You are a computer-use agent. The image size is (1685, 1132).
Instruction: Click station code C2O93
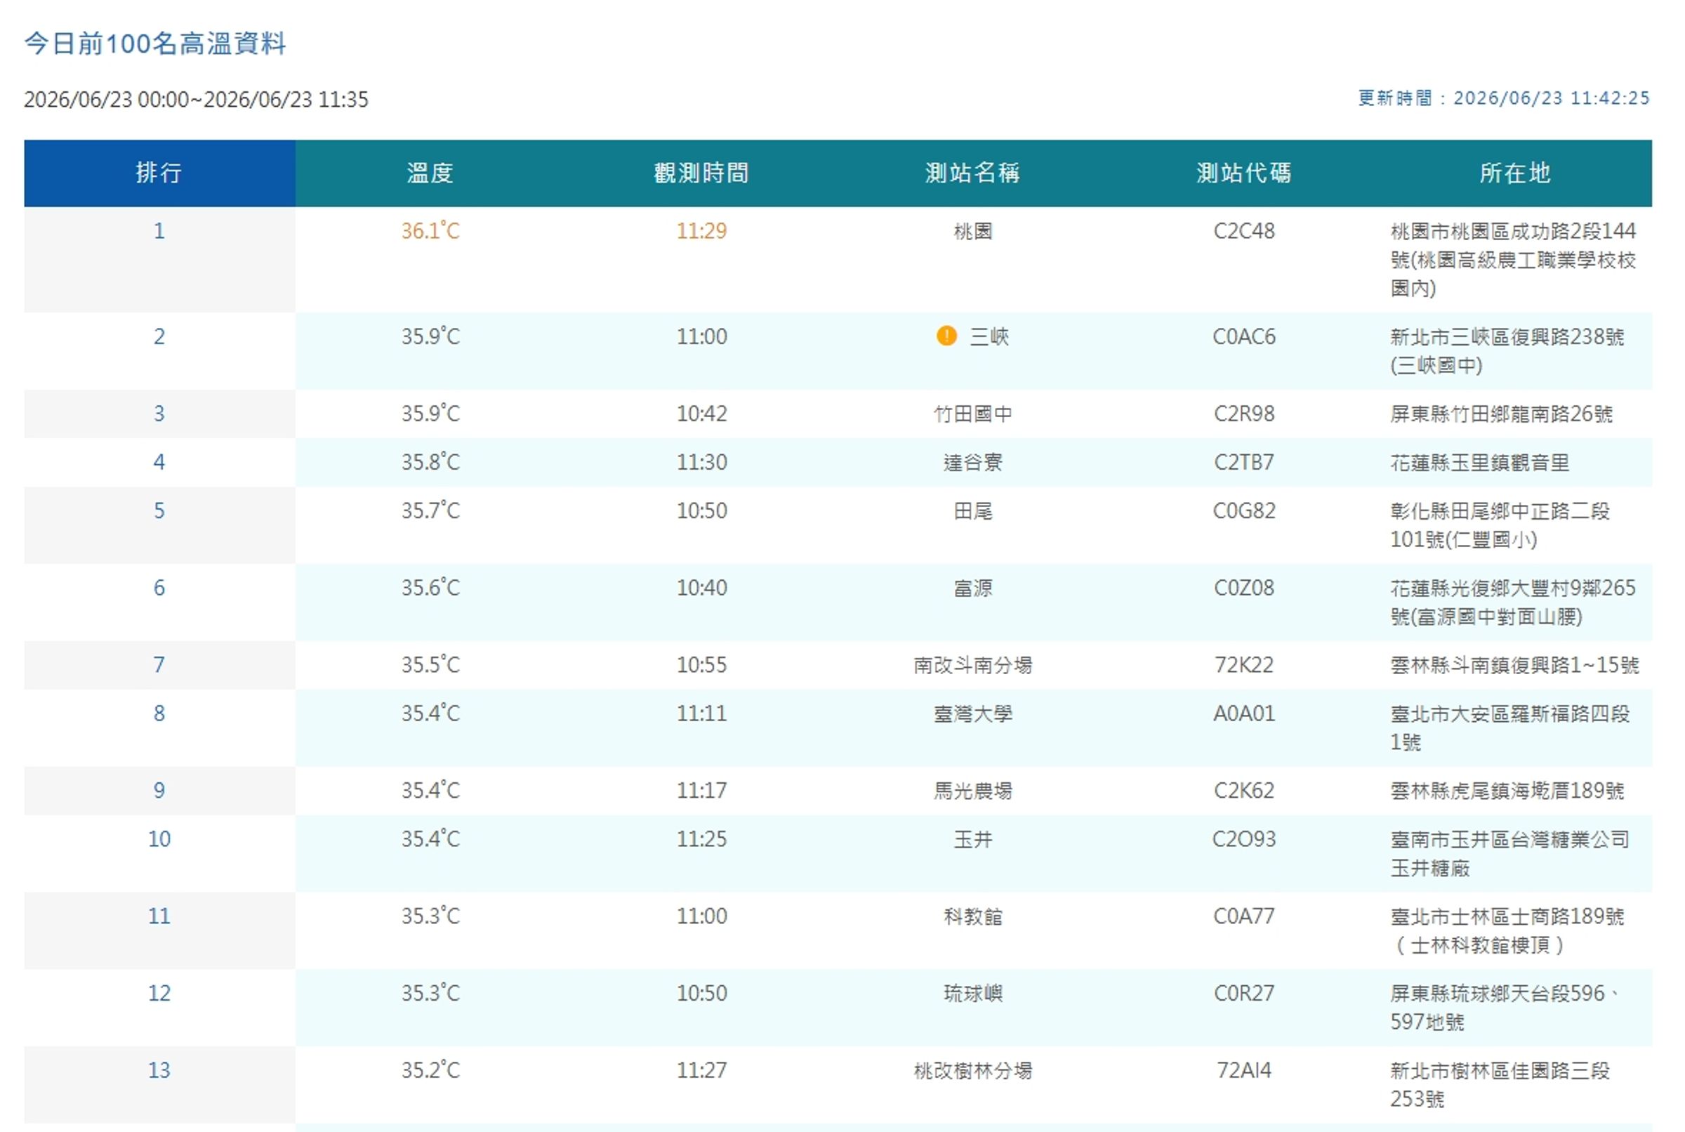1244,839
